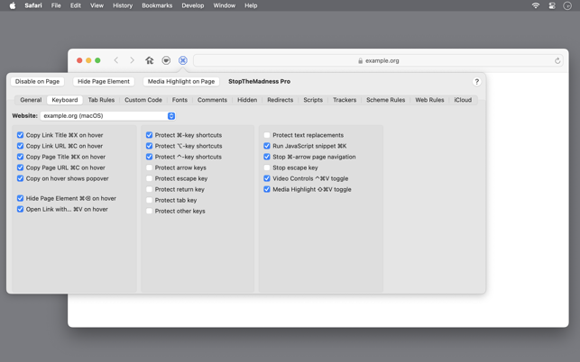The image size is (580, 362).
Task: Toggle Media Highlight toggle checkbox
Action: point(267,189)
